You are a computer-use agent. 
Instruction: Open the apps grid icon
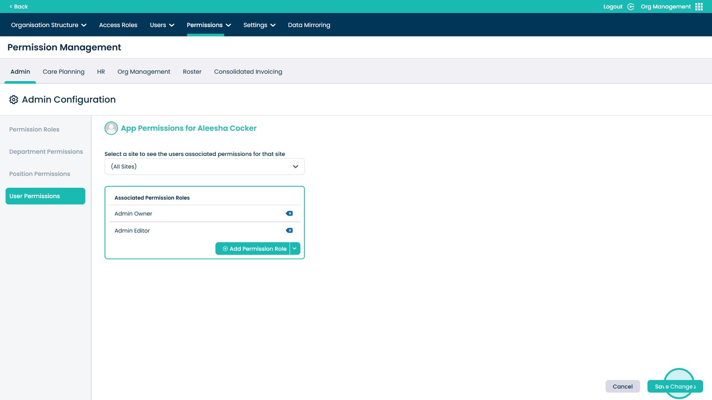tap(699, 7)
